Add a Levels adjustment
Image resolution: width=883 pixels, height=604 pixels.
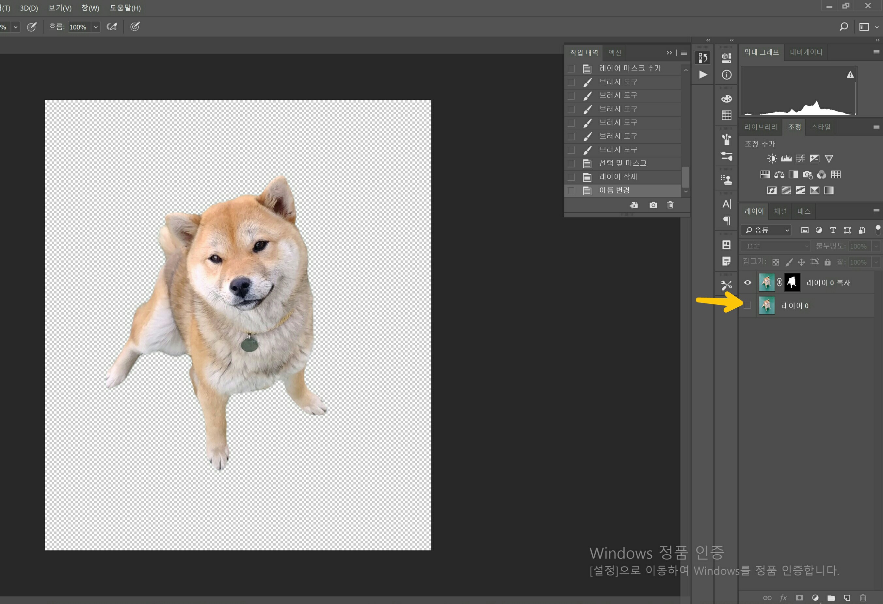(x=786, y=158)
